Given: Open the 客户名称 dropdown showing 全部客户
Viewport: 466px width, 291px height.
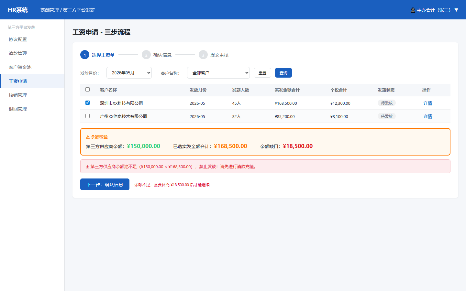Looking at the screenshot, I should 218,73.
